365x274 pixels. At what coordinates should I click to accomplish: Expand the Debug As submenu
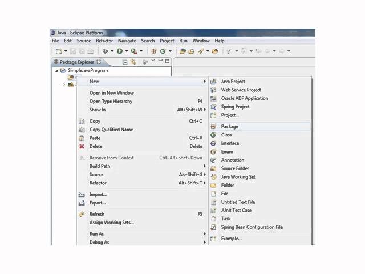pyautogui.click(x=142, y=242)
